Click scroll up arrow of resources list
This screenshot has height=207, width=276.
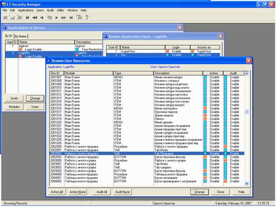click(x=247, y=73)
